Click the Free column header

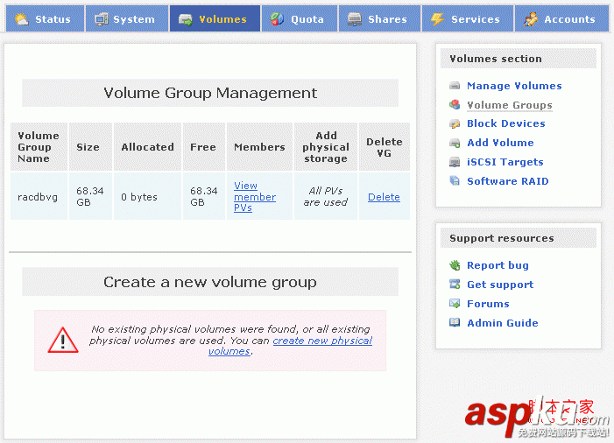[203, 147]
